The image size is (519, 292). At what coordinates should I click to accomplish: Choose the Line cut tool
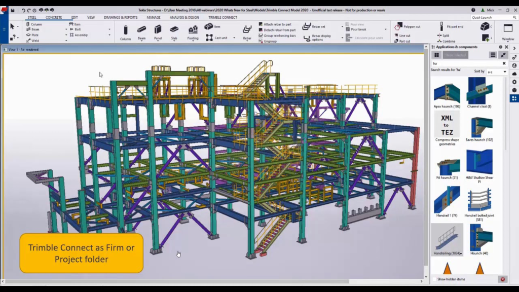tap(402, 35)
